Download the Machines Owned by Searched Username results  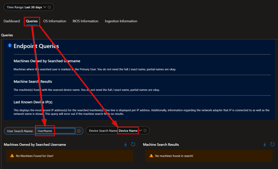coord(125,144)
